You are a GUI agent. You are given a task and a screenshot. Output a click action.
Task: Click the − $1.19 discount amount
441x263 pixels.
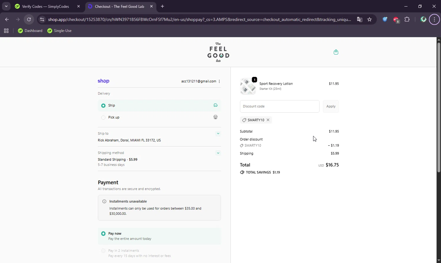[333, 145]
